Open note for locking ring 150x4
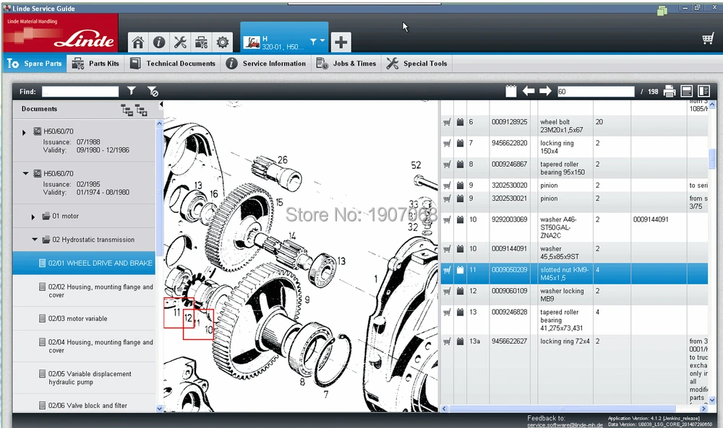The width and height of the screenshot is (723, 428). pyautogui.click(x=460, y=143)
